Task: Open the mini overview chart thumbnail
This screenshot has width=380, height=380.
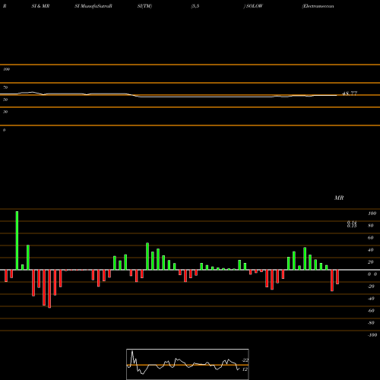Action: pos(188,364)
